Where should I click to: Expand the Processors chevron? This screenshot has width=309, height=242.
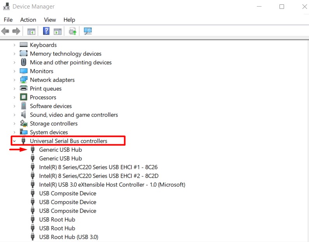pos(14,97)
